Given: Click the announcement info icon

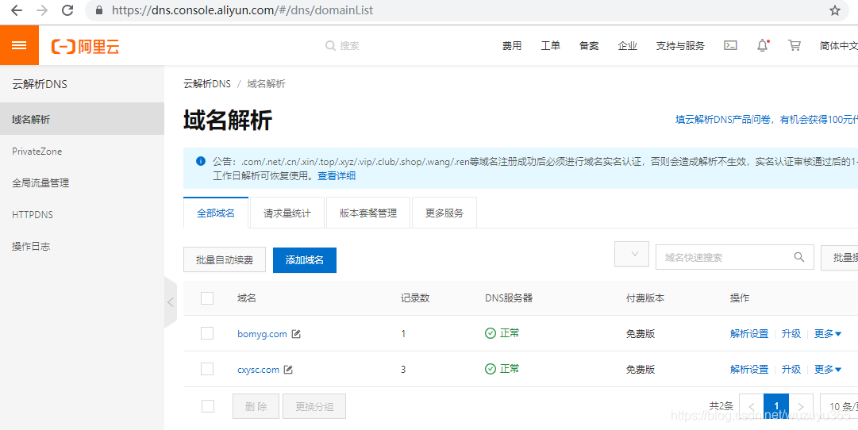Looking at the screenshot, I should tap(200, 161).
